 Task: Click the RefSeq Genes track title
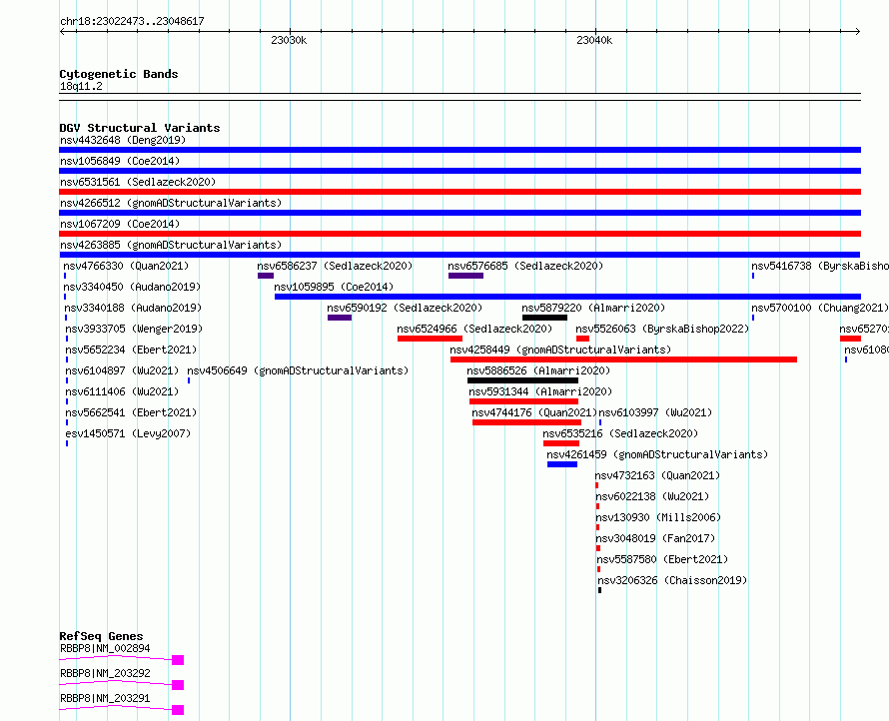(101, 636)
